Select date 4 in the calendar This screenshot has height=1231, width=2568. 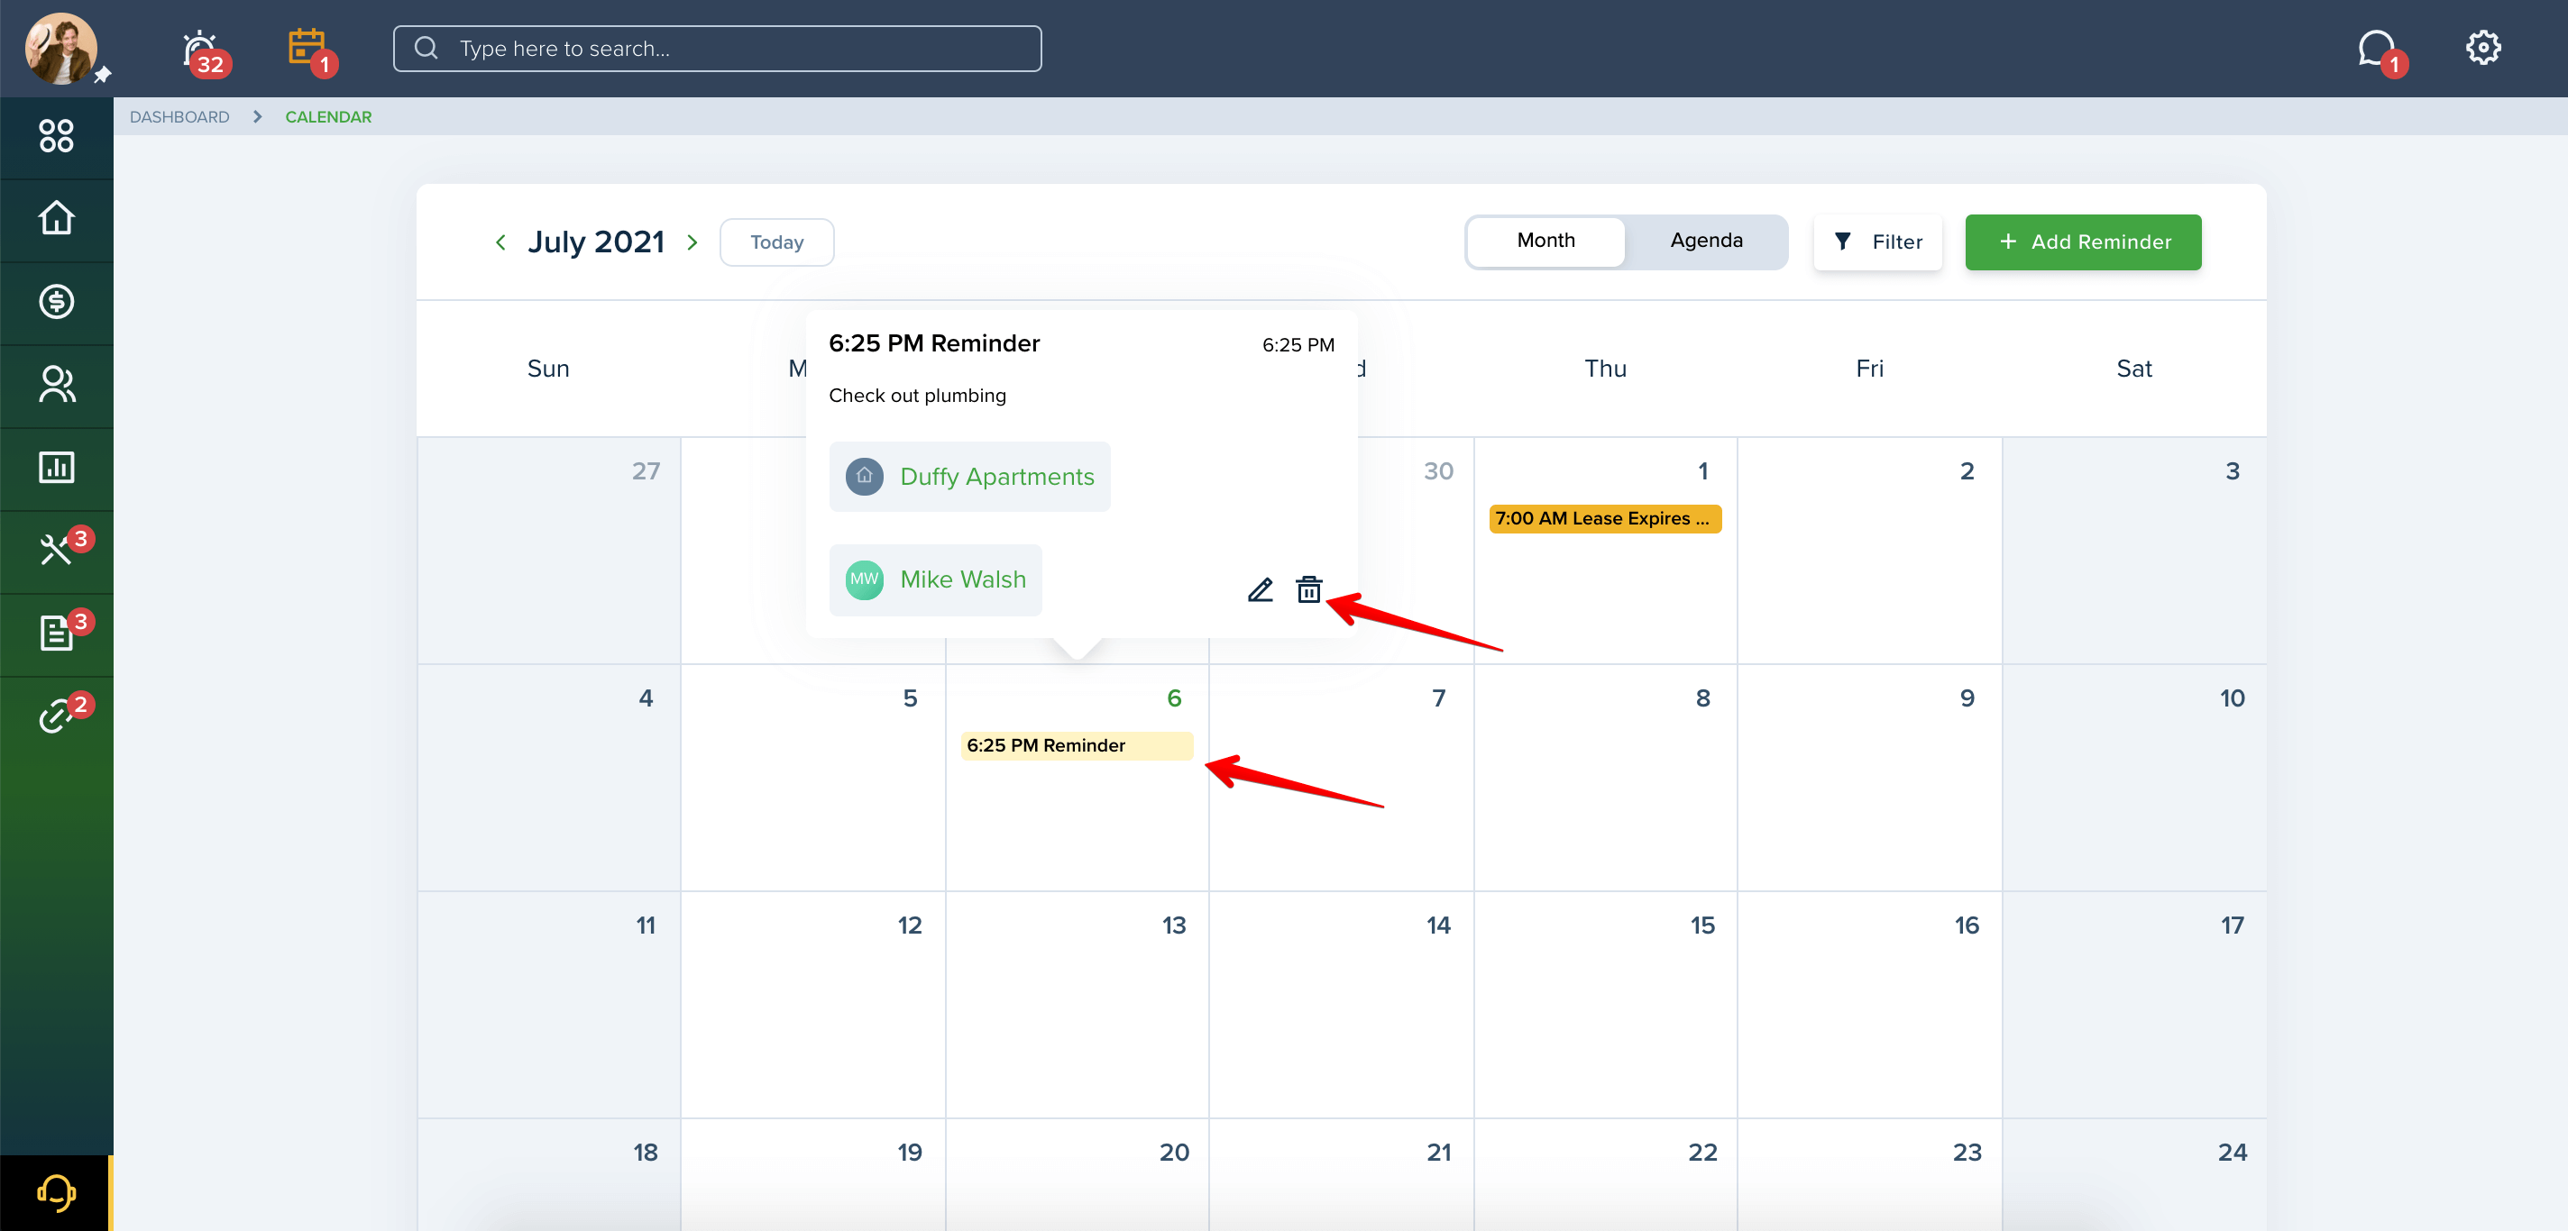click(x=646, y=698)
